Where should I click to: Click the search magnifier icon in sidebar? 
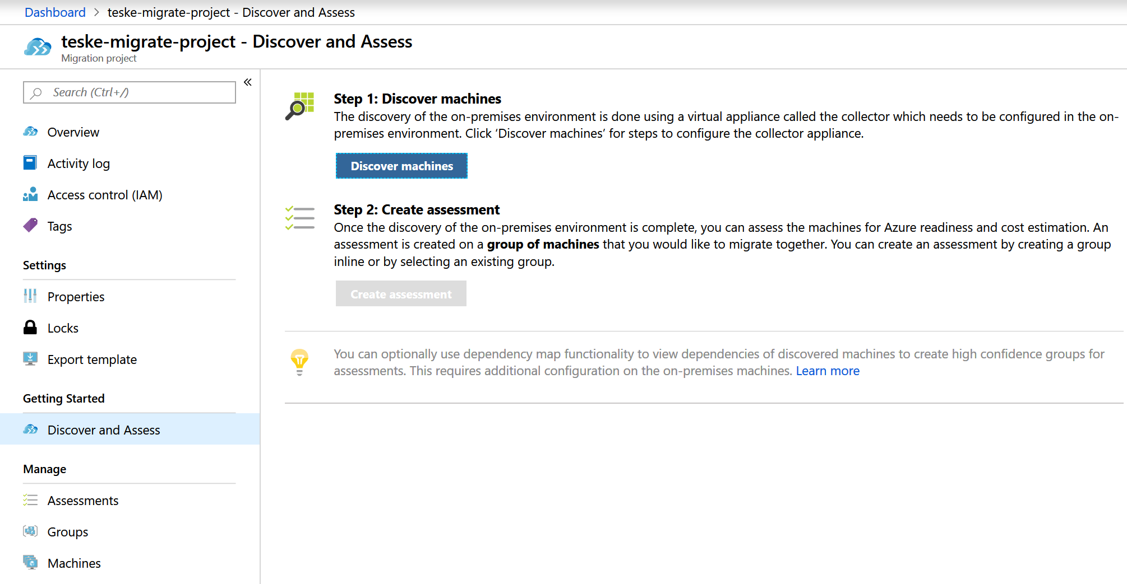(x=36, y=93)
